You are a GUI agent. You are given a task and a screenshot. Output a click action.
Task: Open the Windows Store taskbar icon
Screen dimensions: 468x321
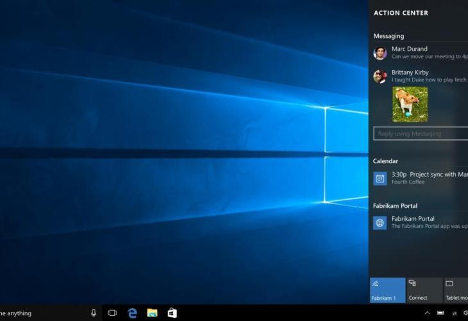click(x=172, y=313)
